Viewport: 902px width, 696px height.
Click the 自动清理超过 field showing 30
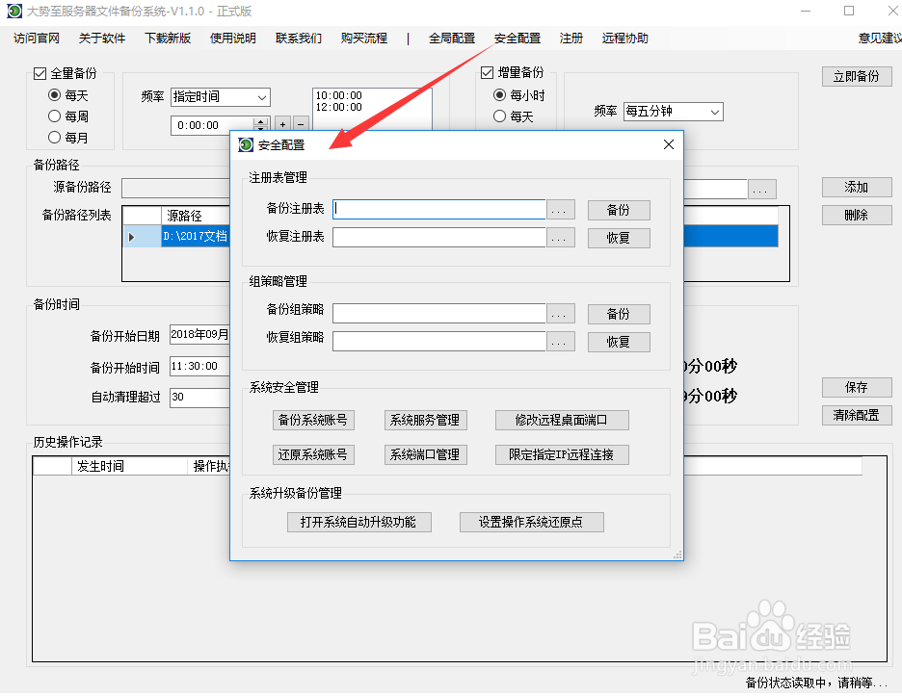pyautogui.click(x=199, y=398)
